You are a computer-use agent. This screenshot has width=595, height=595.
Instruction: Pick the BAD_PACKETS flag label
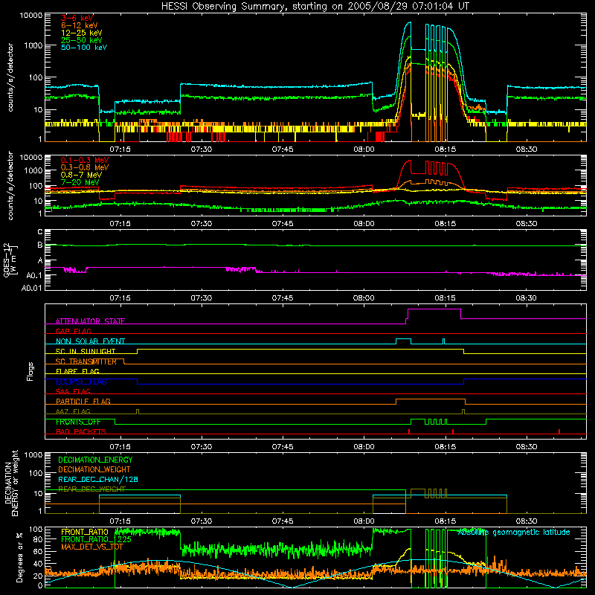(x=81, y=432)
